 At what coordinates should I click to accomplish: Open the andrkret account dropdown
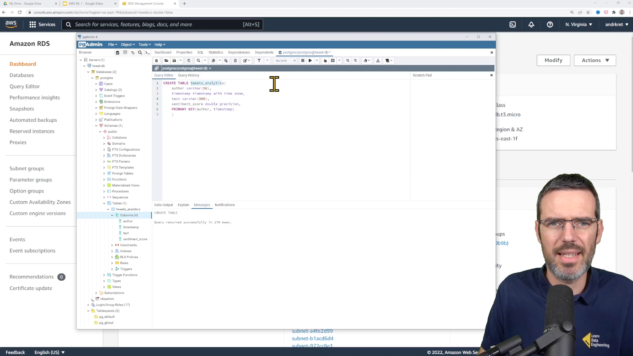click(x=616, y=25)
